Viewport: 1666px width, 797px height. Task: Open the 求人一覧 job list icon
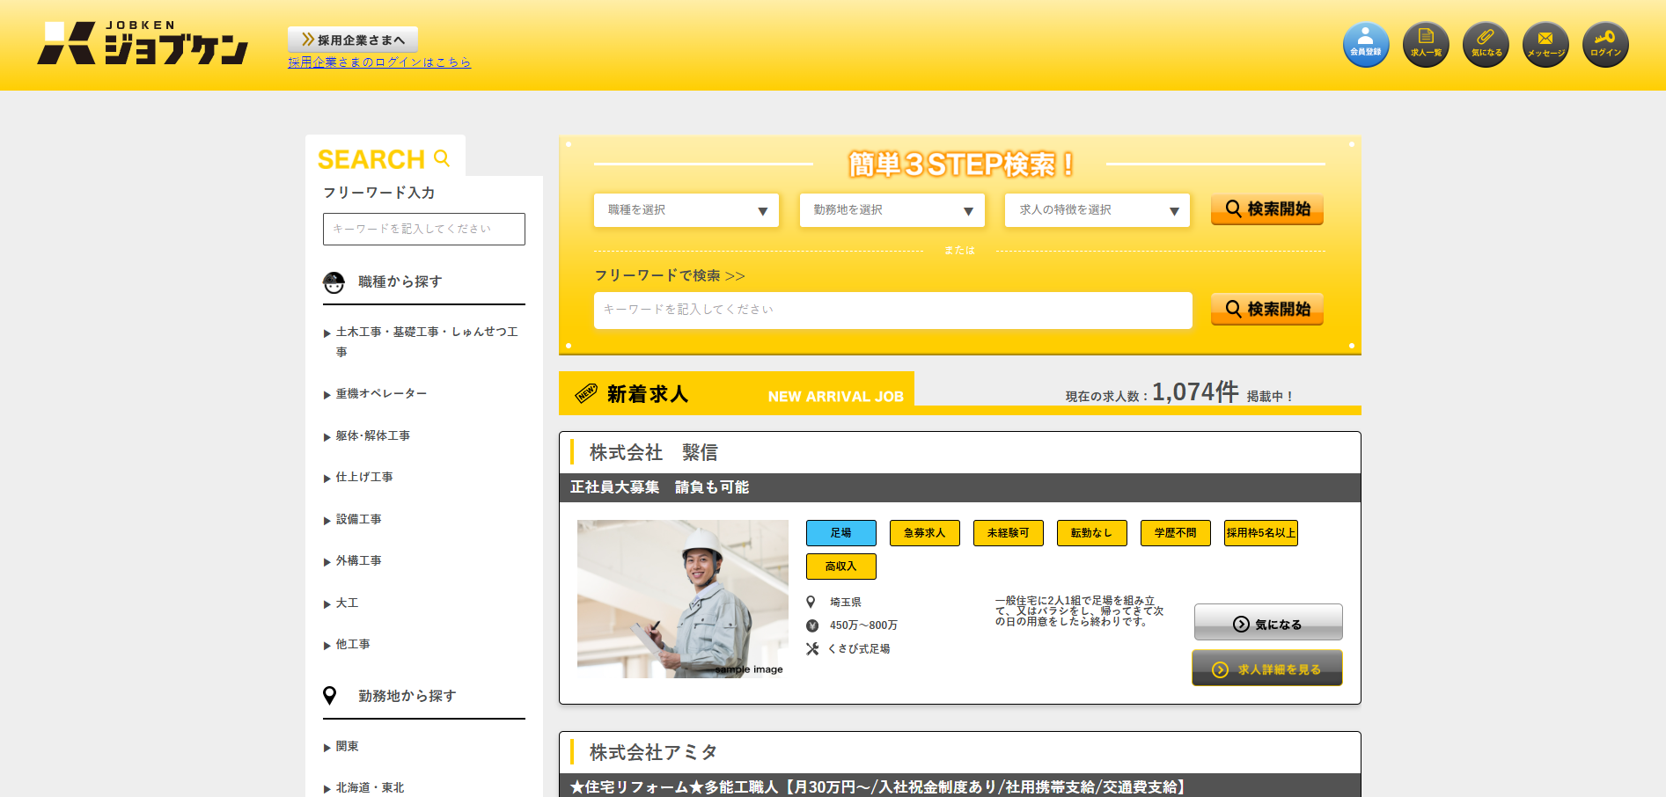tap(1426, 45)
